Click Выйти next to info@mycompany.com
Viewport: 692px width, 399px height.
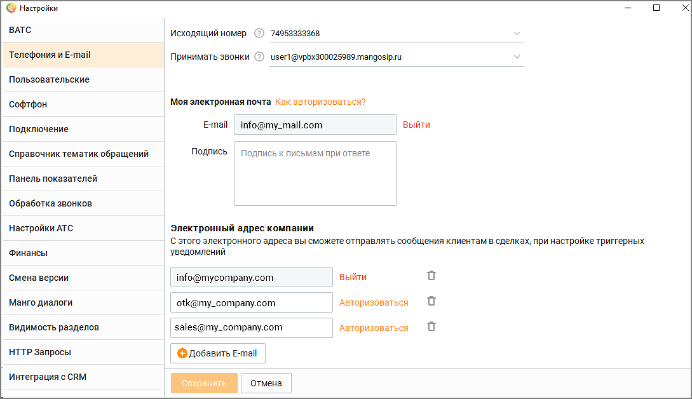pos(353,277)
